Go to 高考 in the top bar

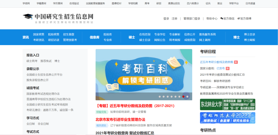(x=147, y=3)
